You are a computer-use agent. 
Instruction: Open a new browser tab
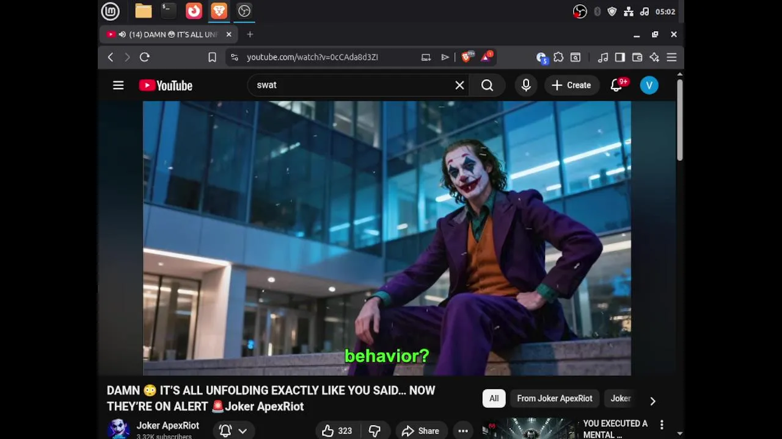(250, 35)
